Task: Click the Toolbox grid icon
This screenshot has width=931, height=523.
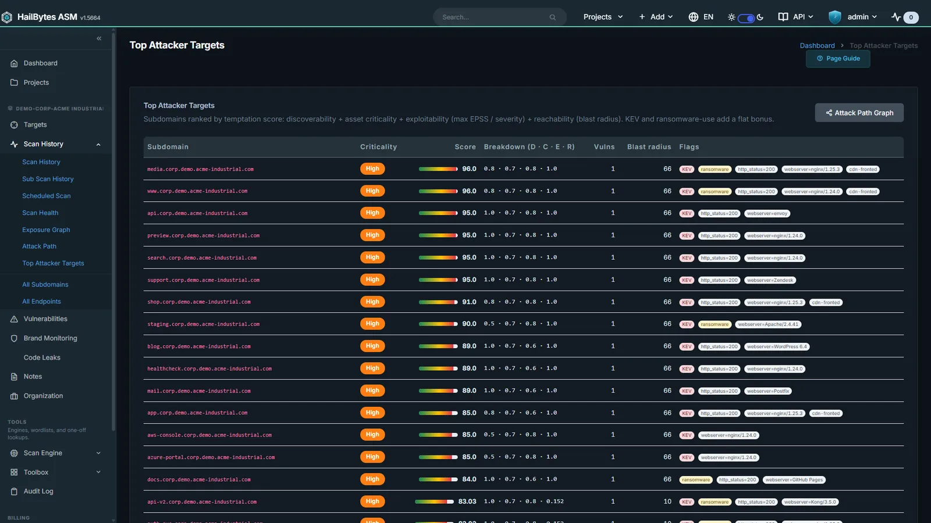Action: (14, 472)
